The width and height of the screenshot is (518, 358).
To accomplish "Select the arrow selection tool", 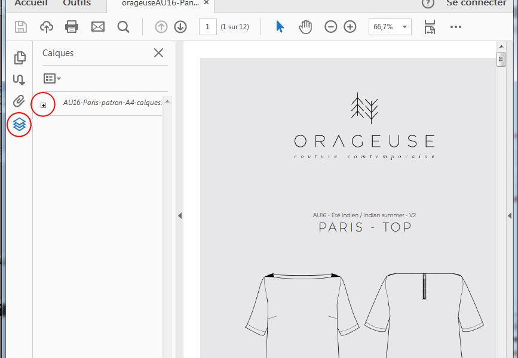I will (x=280, y=27).
